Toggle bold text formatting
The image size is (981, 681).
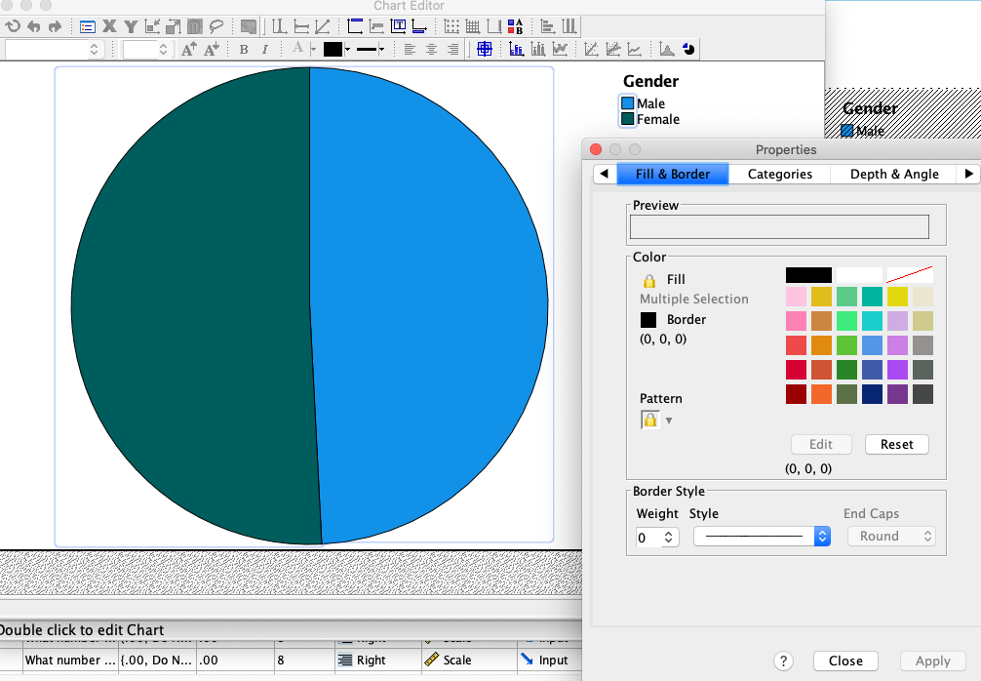(x=244, y=50)
